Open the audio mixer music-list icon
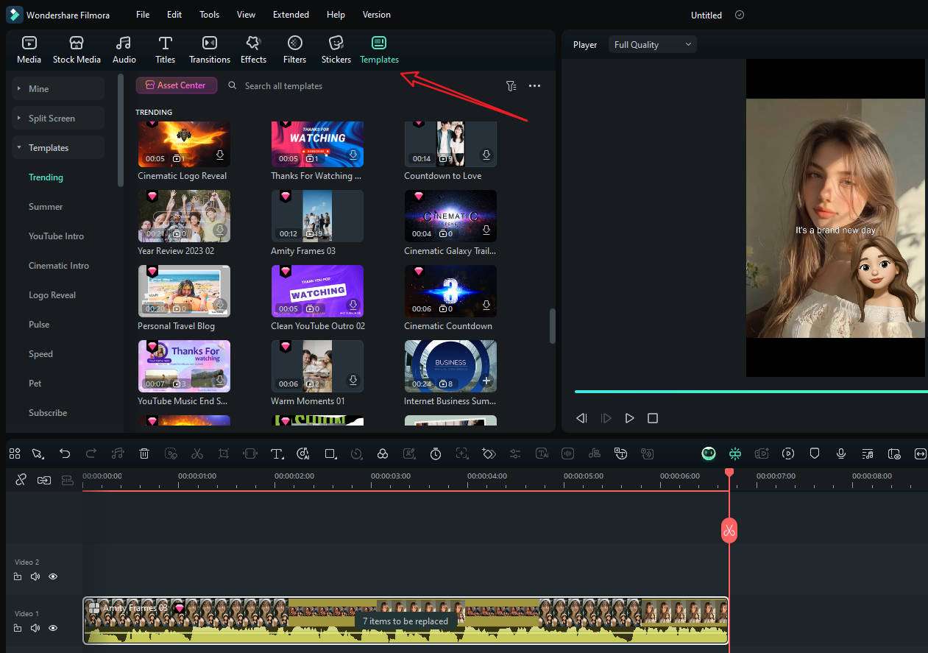 click(x=868, y=453)
